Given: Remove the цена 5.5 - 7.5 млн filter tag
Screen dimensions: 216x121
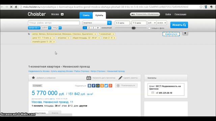Looking at the screenshot, I should click(54, 38).
